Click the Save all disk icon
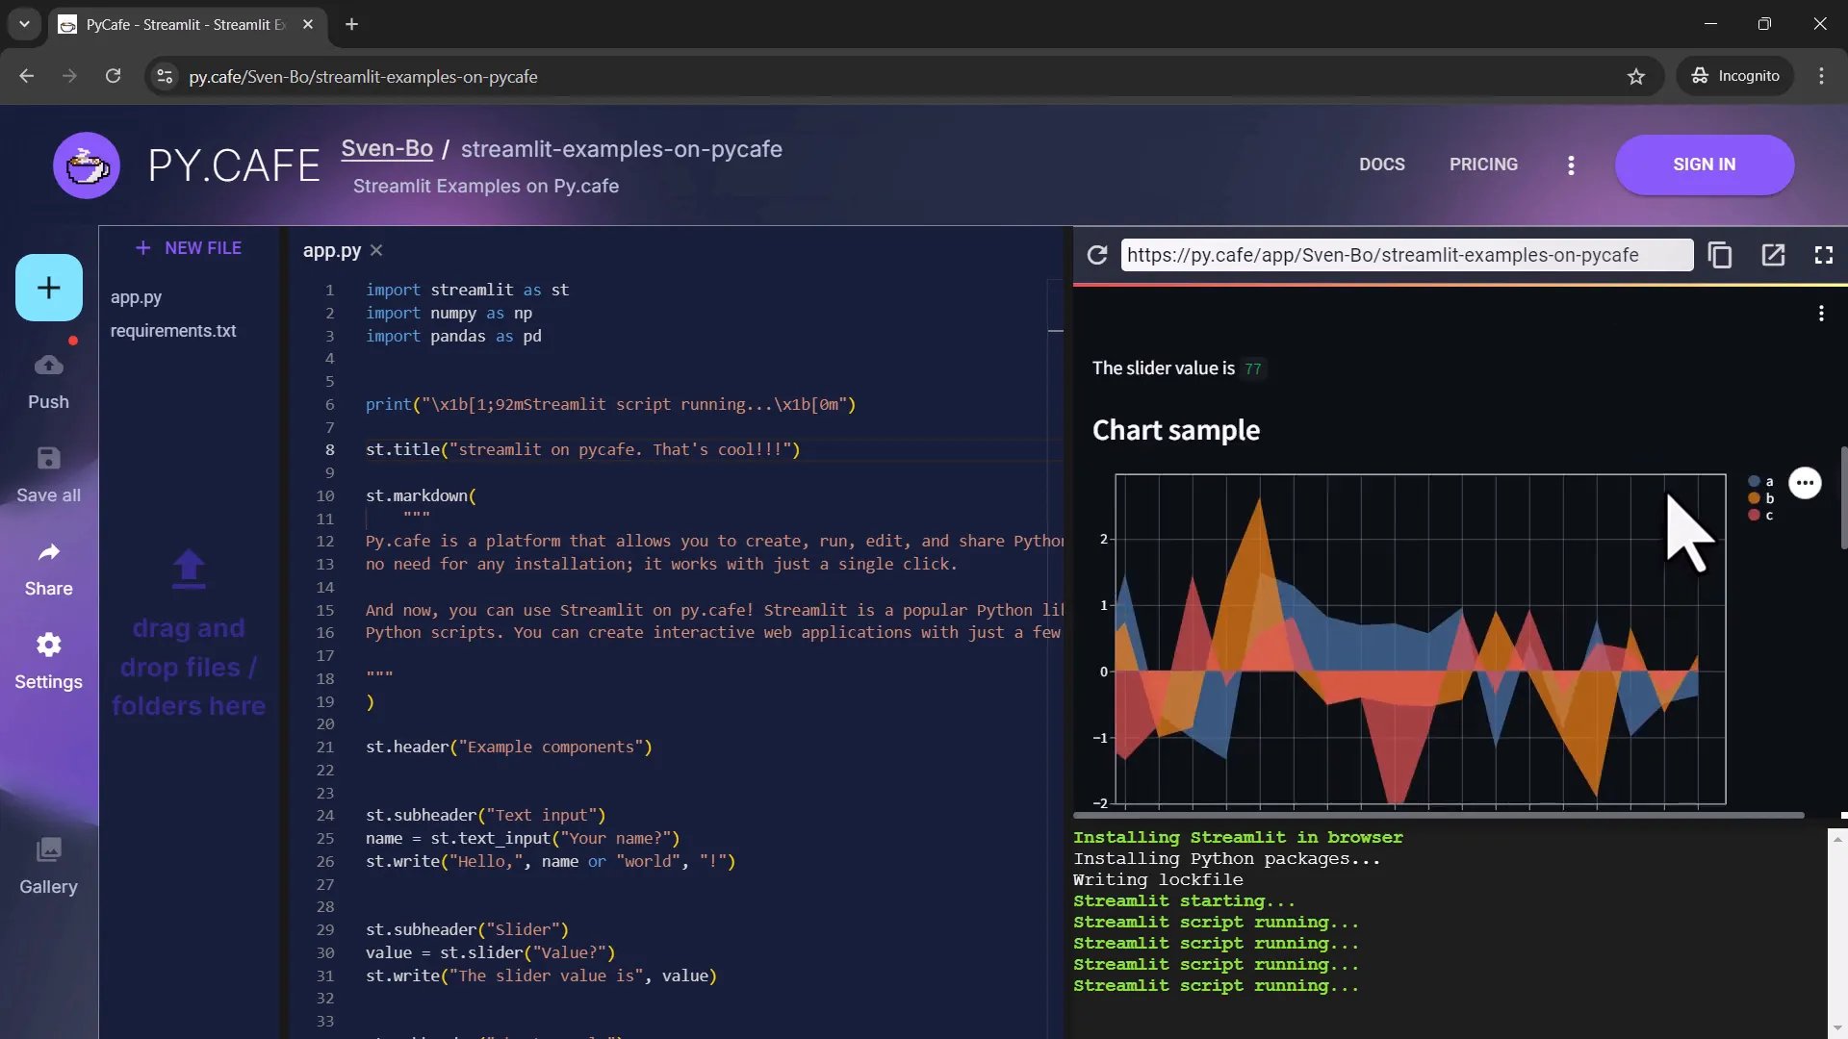1848x1039 pixels. [48, 459]
